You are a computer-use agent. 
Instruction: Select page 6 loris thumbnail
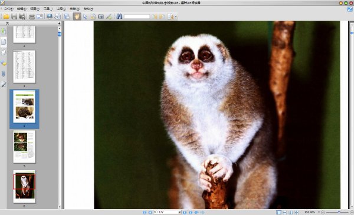(24, 187)
